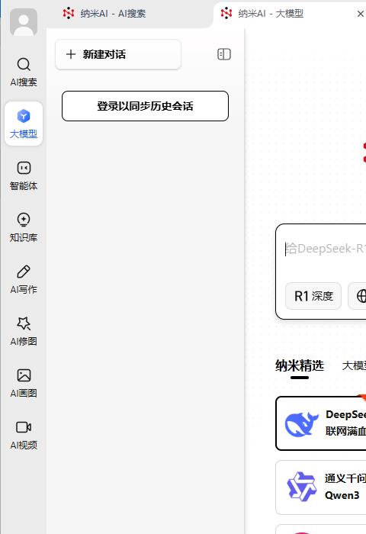Viewport: 366px width, 534px height.
Task: Open AI搜索 in the sidebar
Action: [24, 72]
